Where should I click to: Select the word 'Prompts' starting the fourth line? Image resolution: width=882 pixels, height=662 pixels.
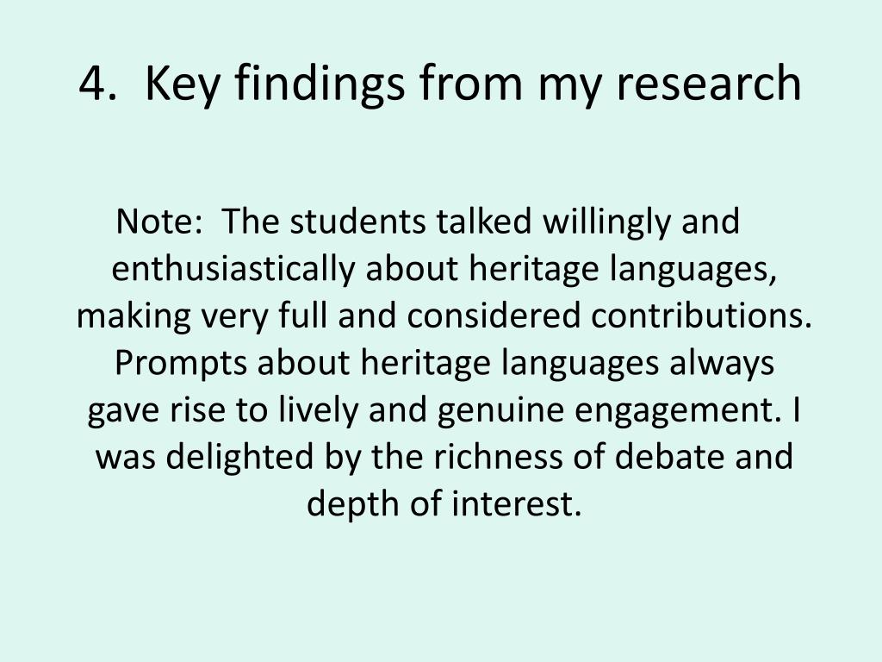coord(181,365)
